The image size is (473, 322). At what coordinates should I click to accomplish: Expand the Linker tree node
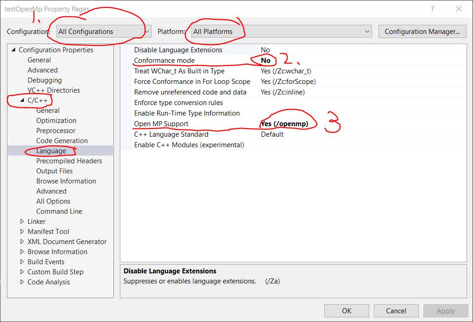pos(22,221)
